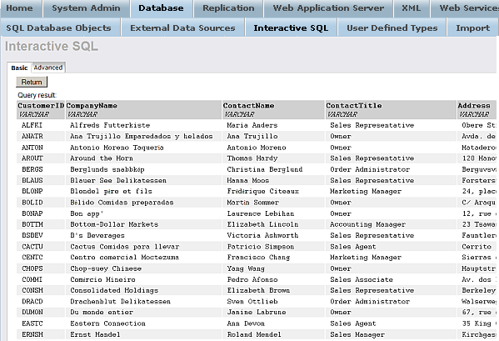This screenshot has height=341, width=499.
Task: Select the Database top tab
Action: click(x=161, y=8)
